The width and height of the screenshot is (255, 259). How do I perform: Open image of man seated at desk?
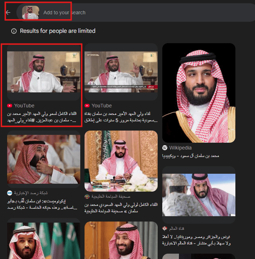121,161
